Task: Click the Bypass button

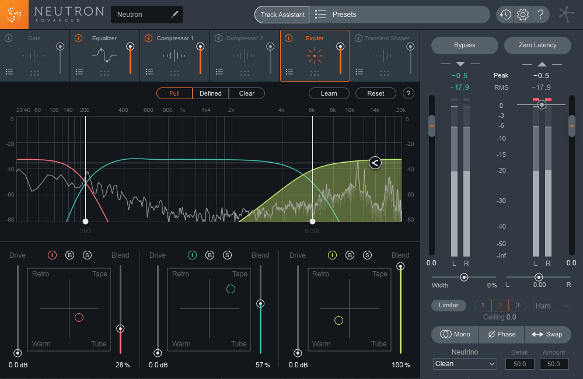Action: coord(465,45)
